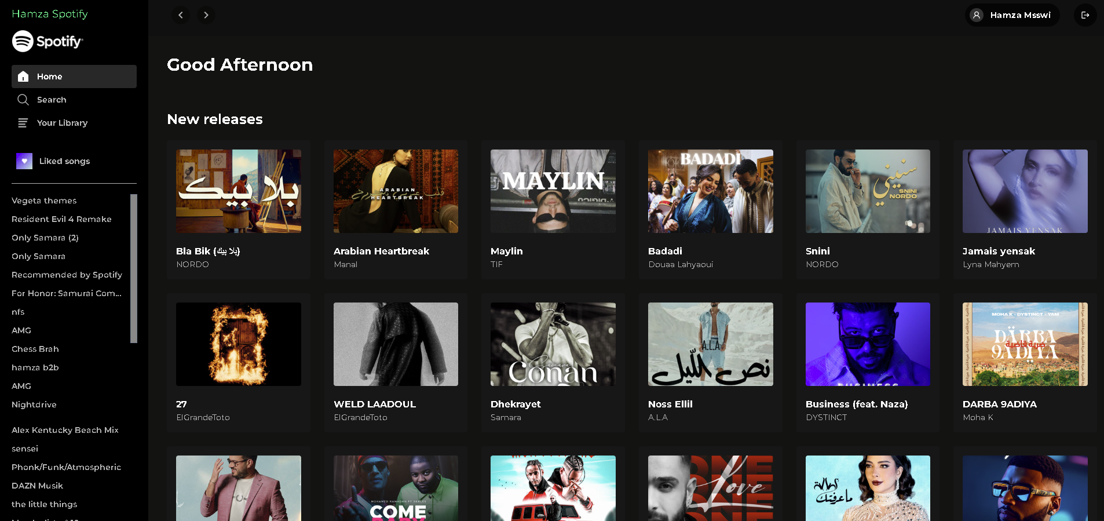Select the Search menu item
This screenshot has width=1104, height=521.
pos(74,100)
